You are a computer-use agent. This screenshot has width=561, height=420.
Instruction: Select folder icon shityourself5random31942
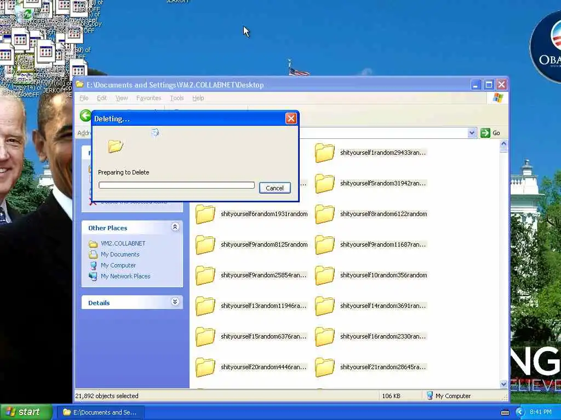(x=324, y=184)
